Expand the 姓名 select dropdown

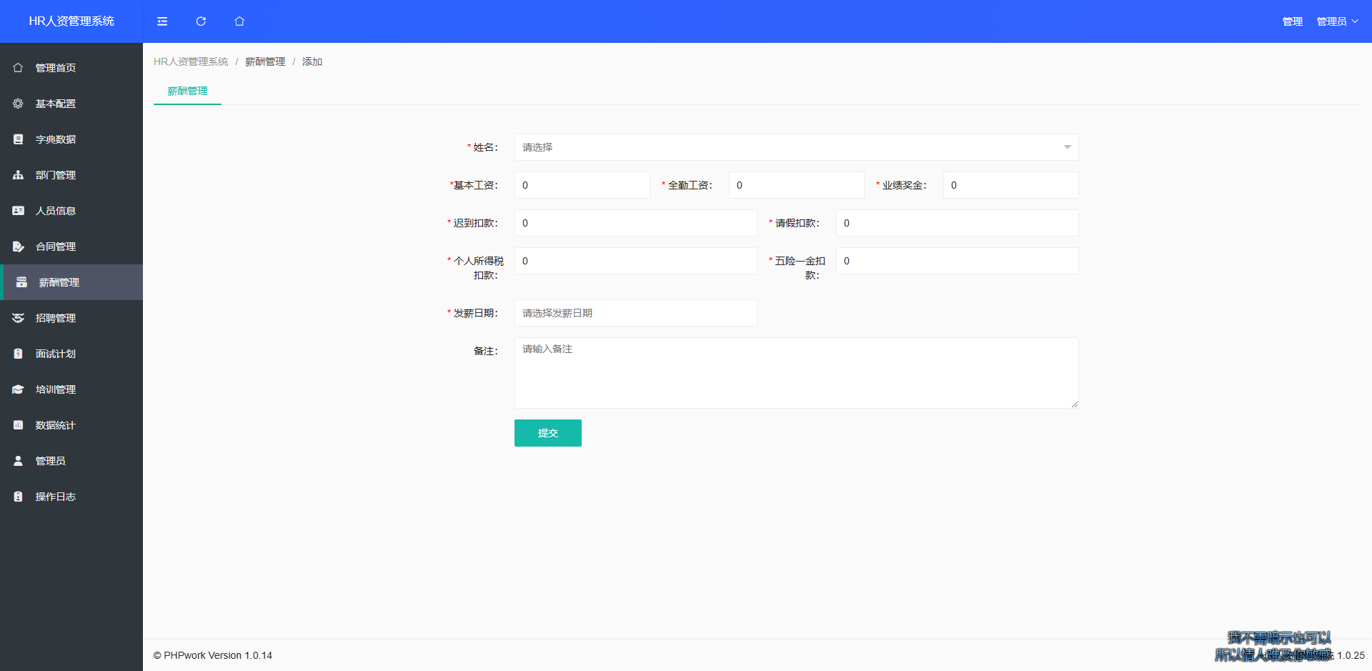click(x=795, y=147)
